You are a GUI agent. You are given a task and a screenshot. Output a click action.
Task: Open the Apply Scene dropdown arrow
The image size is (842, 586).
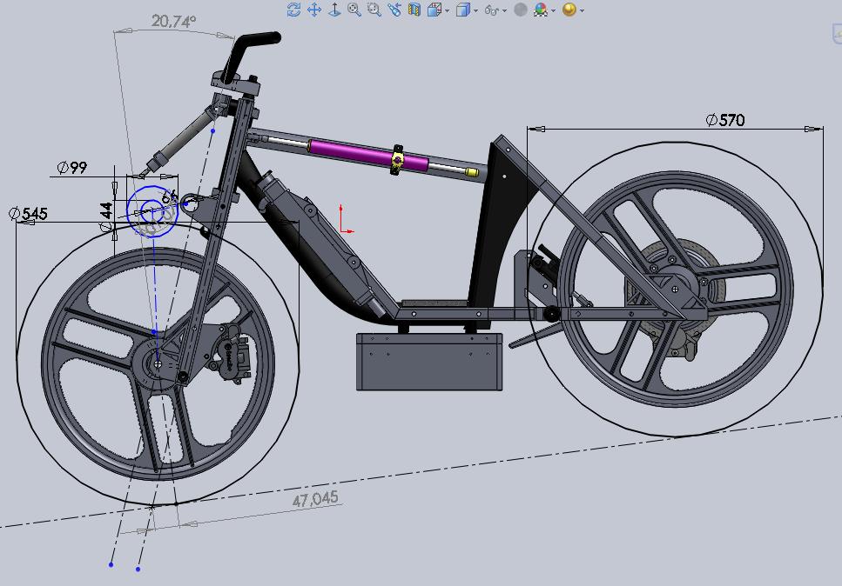tap(554, 11)
